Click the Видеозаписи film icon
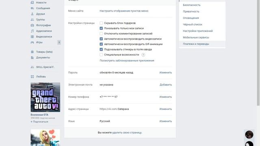This screenshot has height=146, width=260. [32, 36]
